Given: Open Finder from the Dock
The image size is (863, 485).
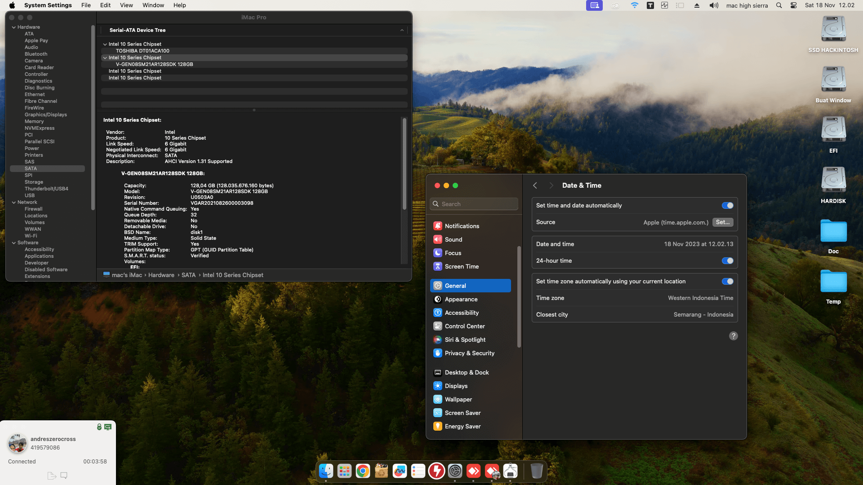Looking at the screenshot, I should pyautogui.click(x=326, y=471).
